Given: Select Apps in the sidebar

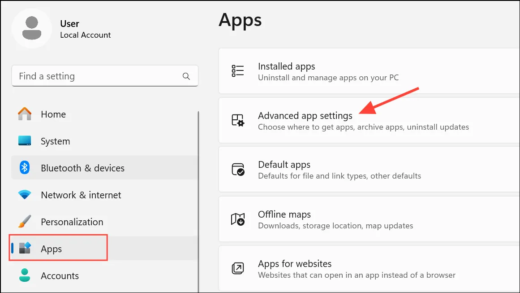Looking at the screenshot, I should point(105,248).
